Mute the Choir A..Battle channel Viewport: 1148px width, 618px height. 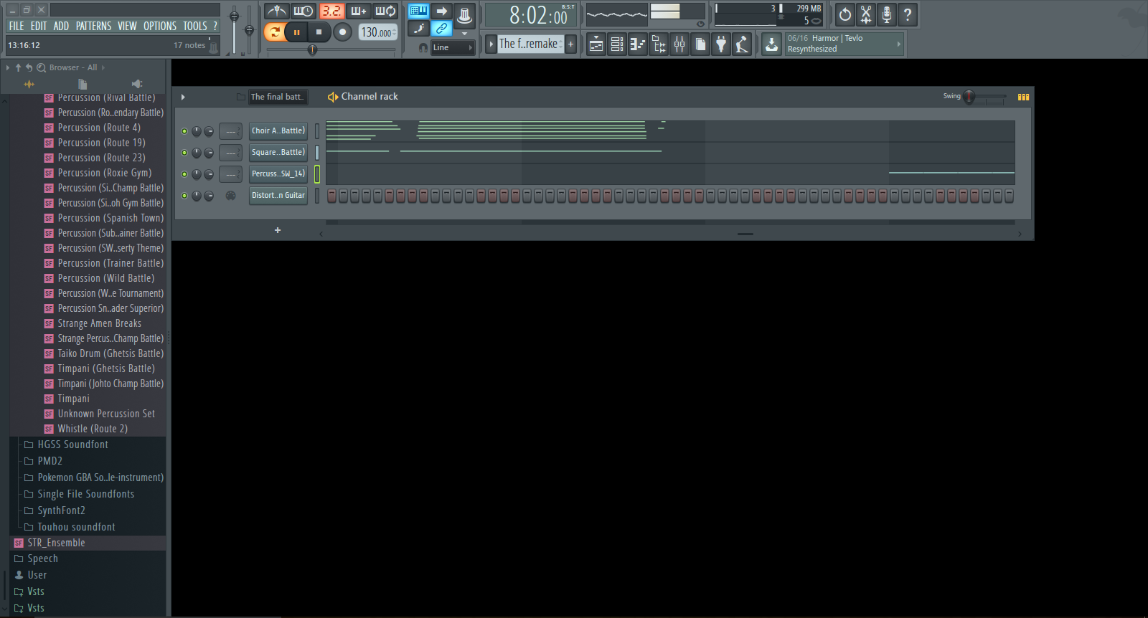click(184, 131)
